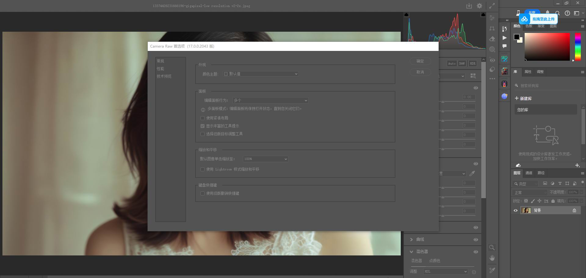Click the highlight clipping warning triangle
586x278 pixels.
click(483, 15)
